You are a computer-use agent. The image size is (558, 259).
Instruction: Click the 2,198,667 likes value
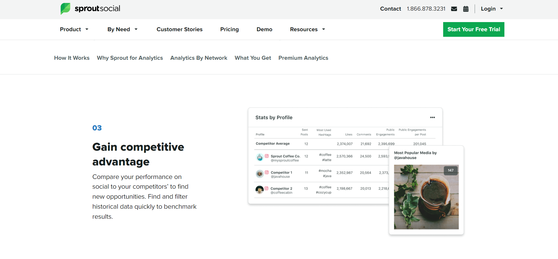345,189
